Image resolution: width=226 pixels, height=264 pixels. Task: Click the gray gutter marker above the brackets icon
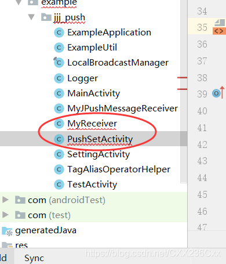pos(220,23)
